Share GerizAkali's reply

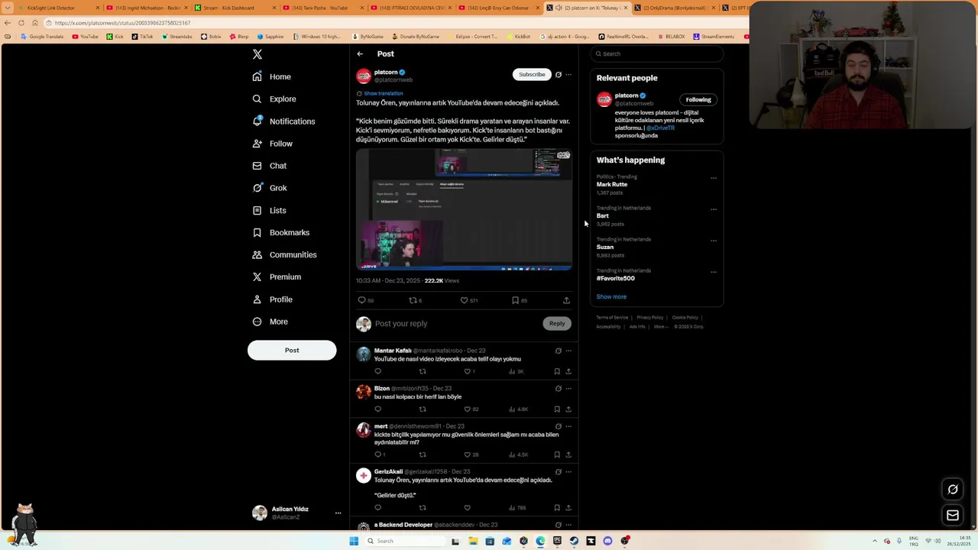pyautogui.click(x=568, y=507)
